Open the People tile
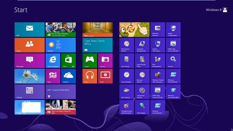Screen dimensions: 233x131 click(29, 45)
